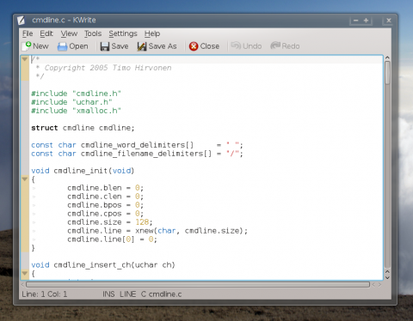This screenshot has width=413, height=321.
Task: Click the vertical scrollbar handle
Action: (x=387, y=73)
